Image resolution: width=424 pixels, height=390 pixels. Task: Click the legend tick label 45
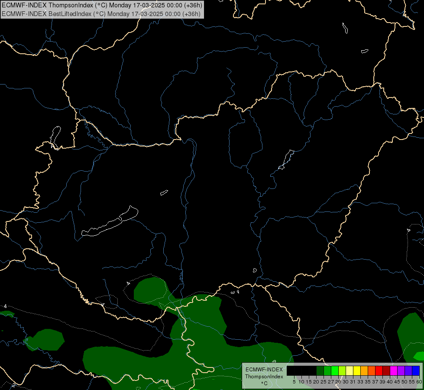(397, 382)
